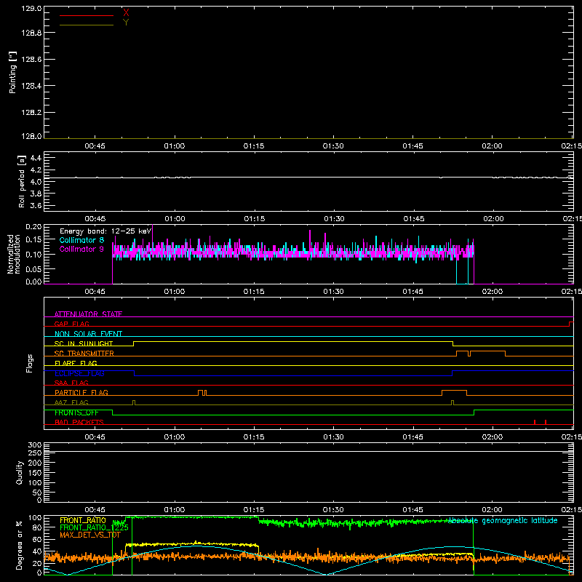582x582 pixels.
Task: Click the 02:00 time label under modulation panel
Action: pos(493,292)
